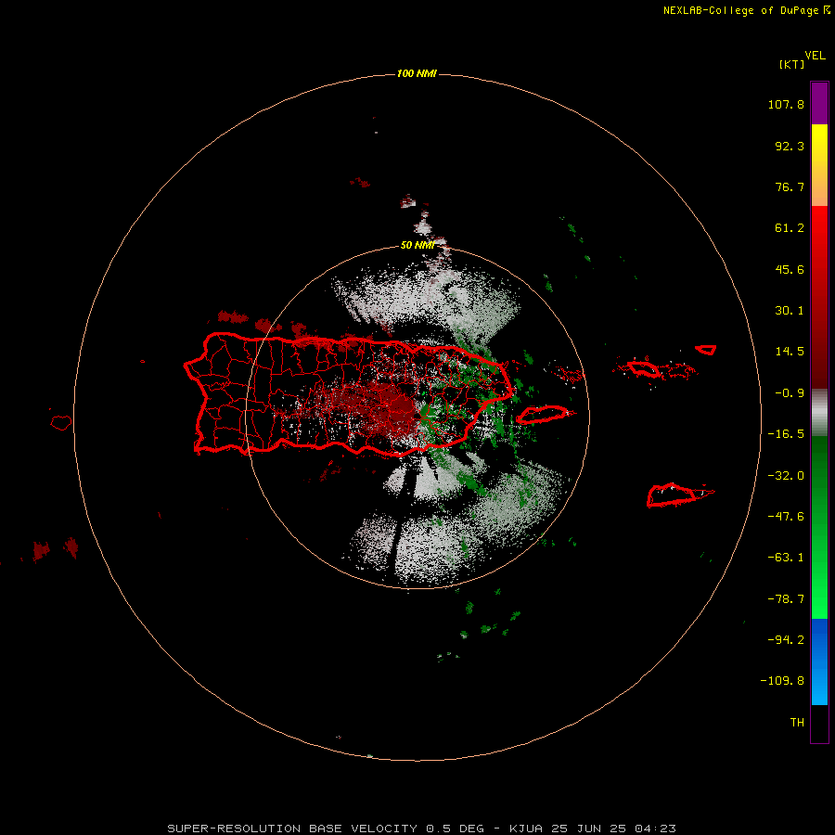Click the Super-Resolution Base Velocity caption
The height and width of the screenshot is (835, 835).
tap(422, 829)
